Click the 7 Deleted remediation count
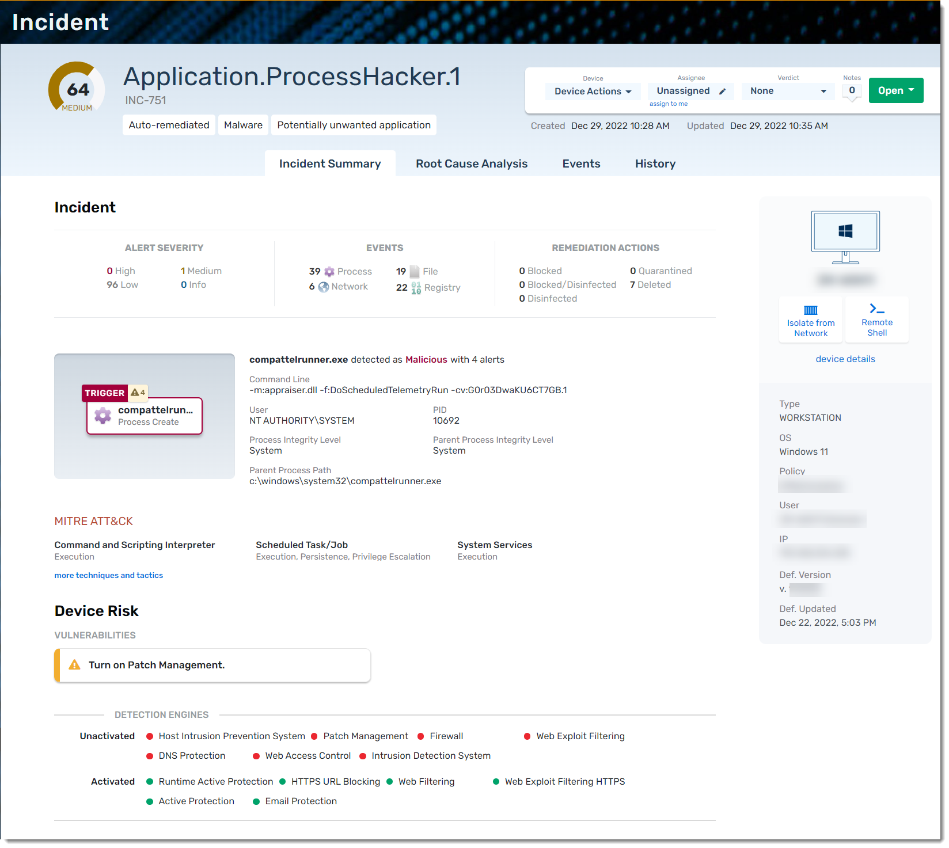Screen dimensions: 949x848 [650, 284]
